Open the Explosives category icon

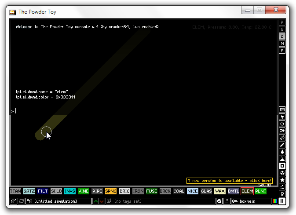point(282,138)
